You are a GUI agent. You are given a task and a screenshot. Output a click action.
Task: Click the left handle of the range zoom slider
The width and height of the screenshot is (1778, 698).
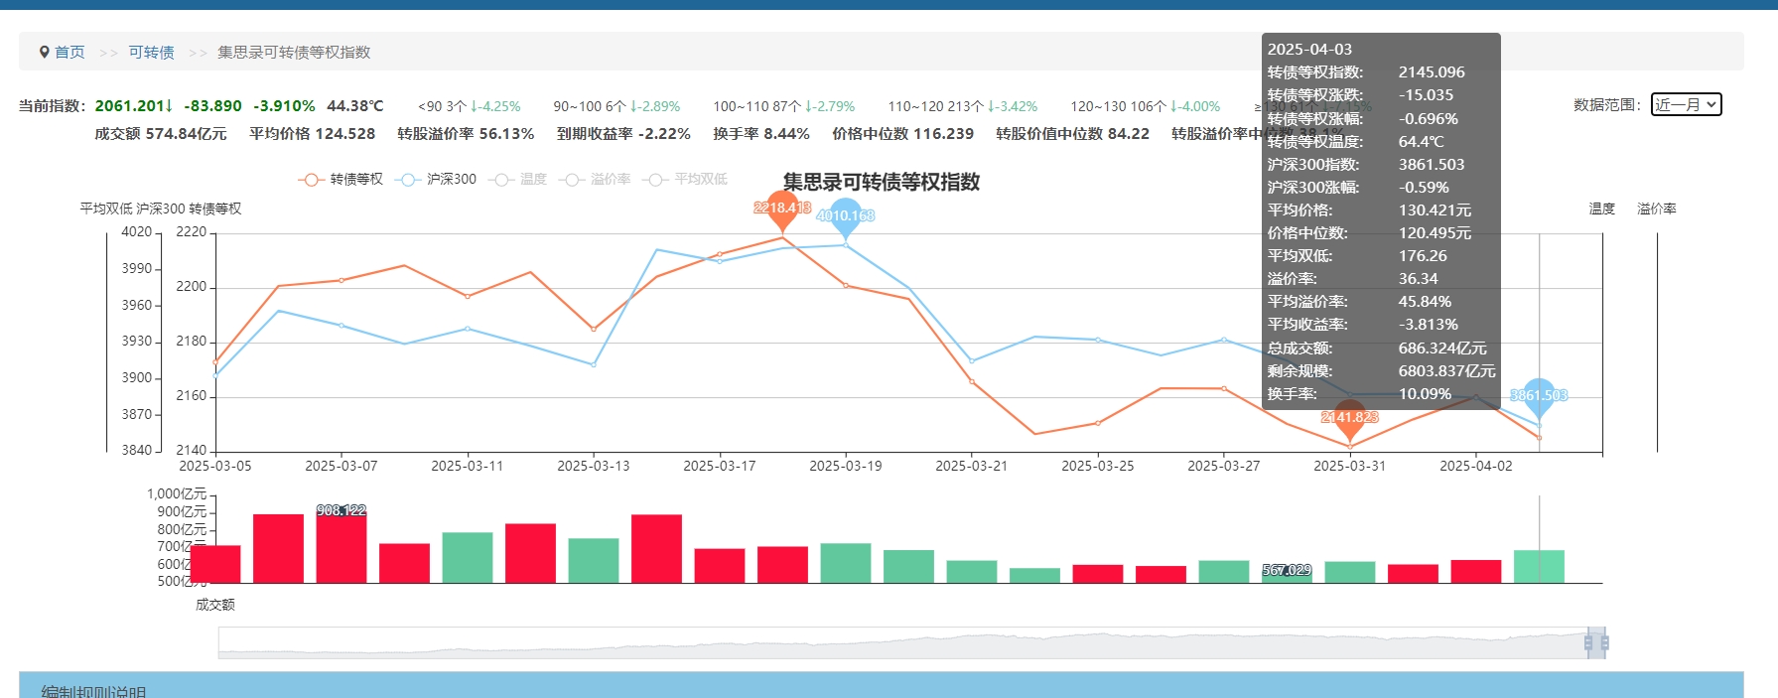tap(1589, 643)
